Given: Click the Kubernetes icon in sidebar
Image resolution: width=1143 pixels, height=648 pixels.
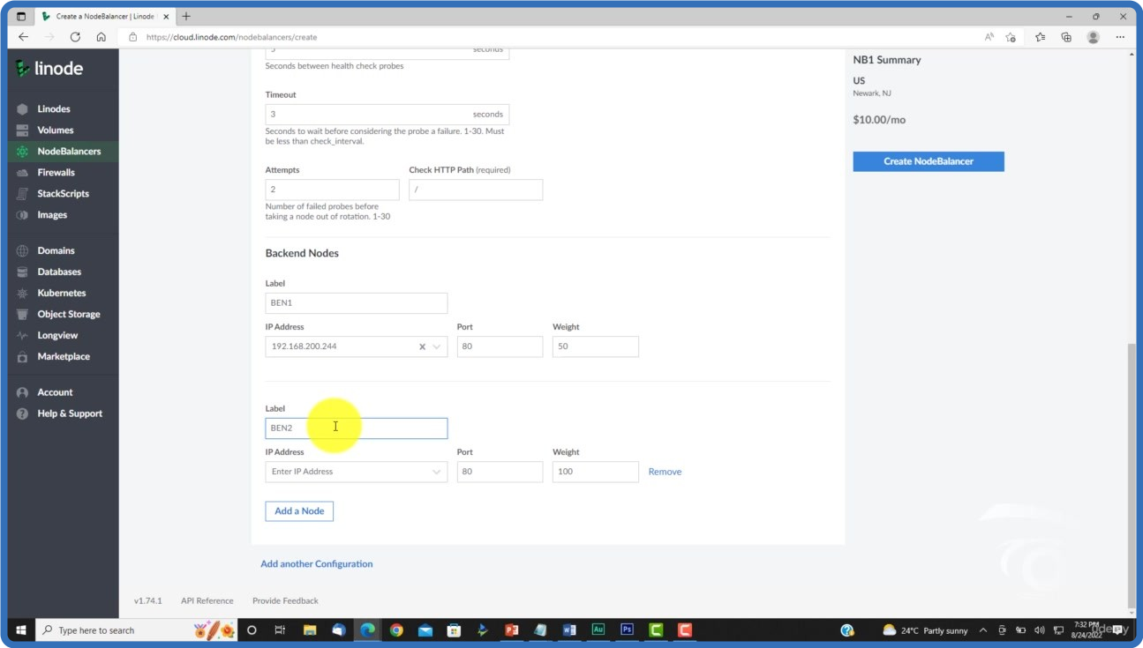Looking at the screenshot, I should click(x=22, y=294).
